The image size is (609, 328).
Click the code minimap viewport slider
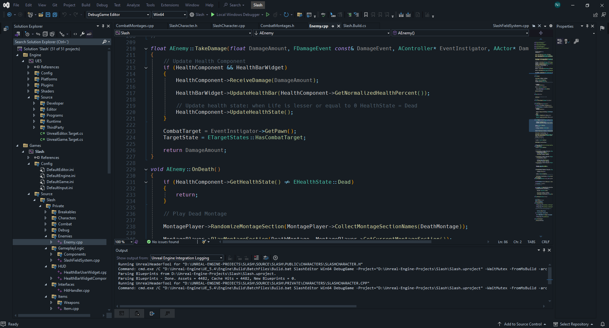pyautogui.click(x=541, y=126)
